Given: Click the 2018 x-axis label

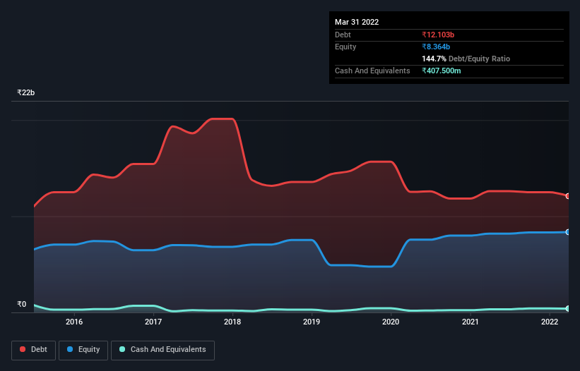Looking at the screenshot, I should pyautogui.click(x=232, y=322).
